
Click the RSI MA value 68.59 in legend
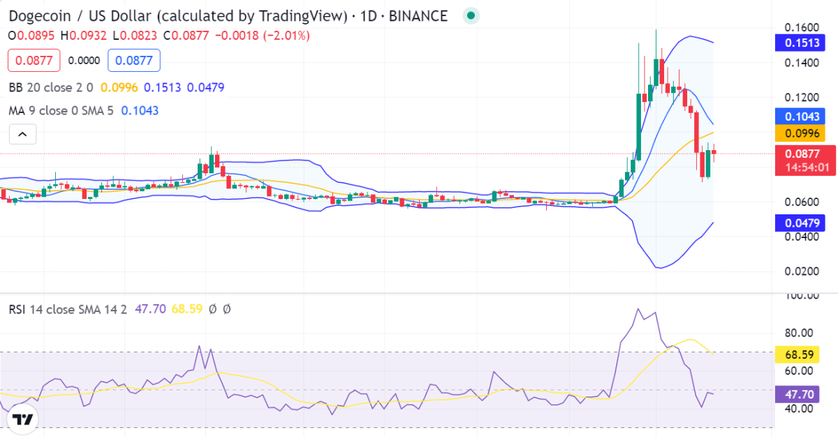pyautogui.click(x=186, y=309)
